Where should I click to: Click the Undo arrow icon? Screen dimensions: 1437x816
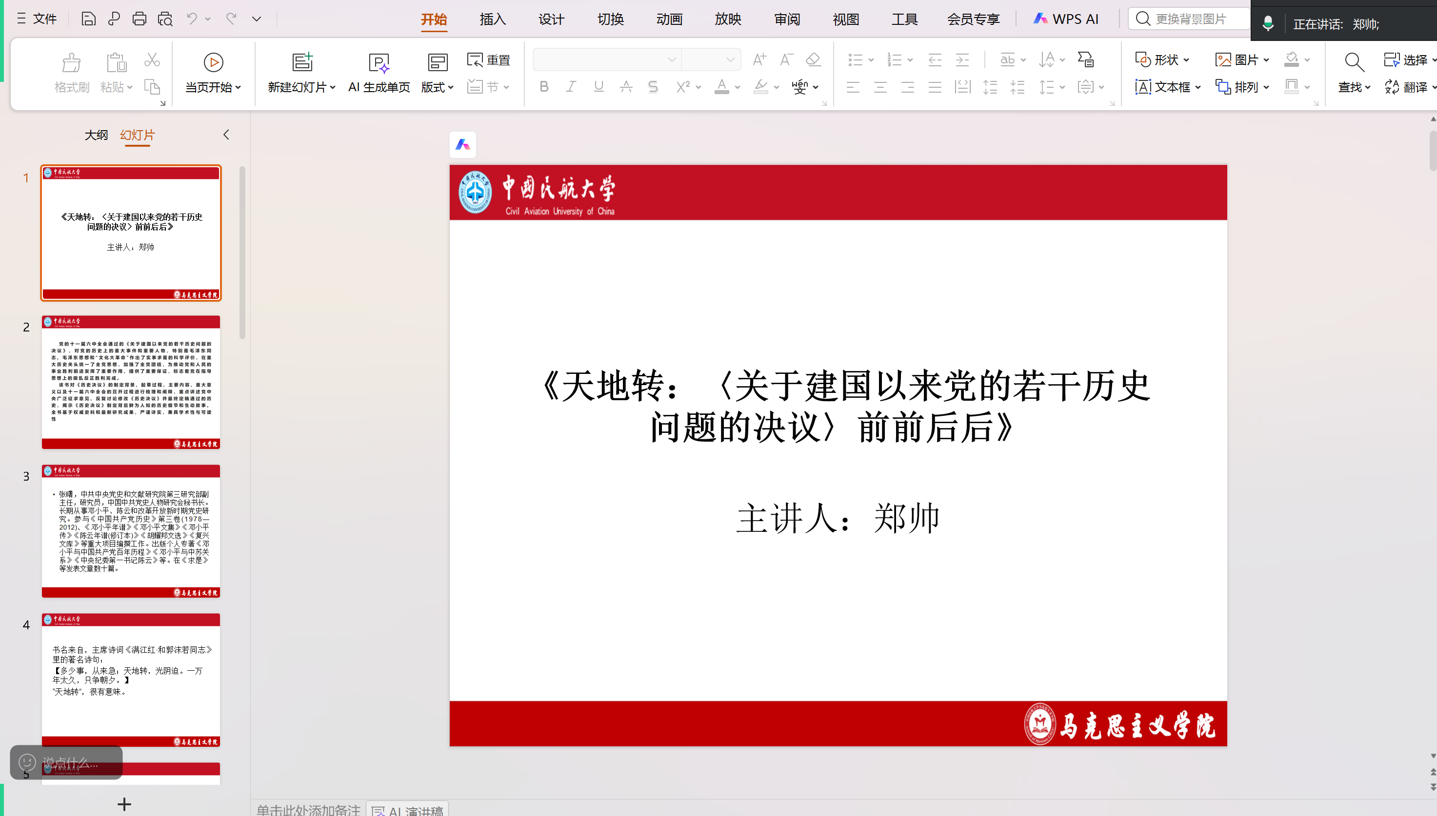click(192, 19)
